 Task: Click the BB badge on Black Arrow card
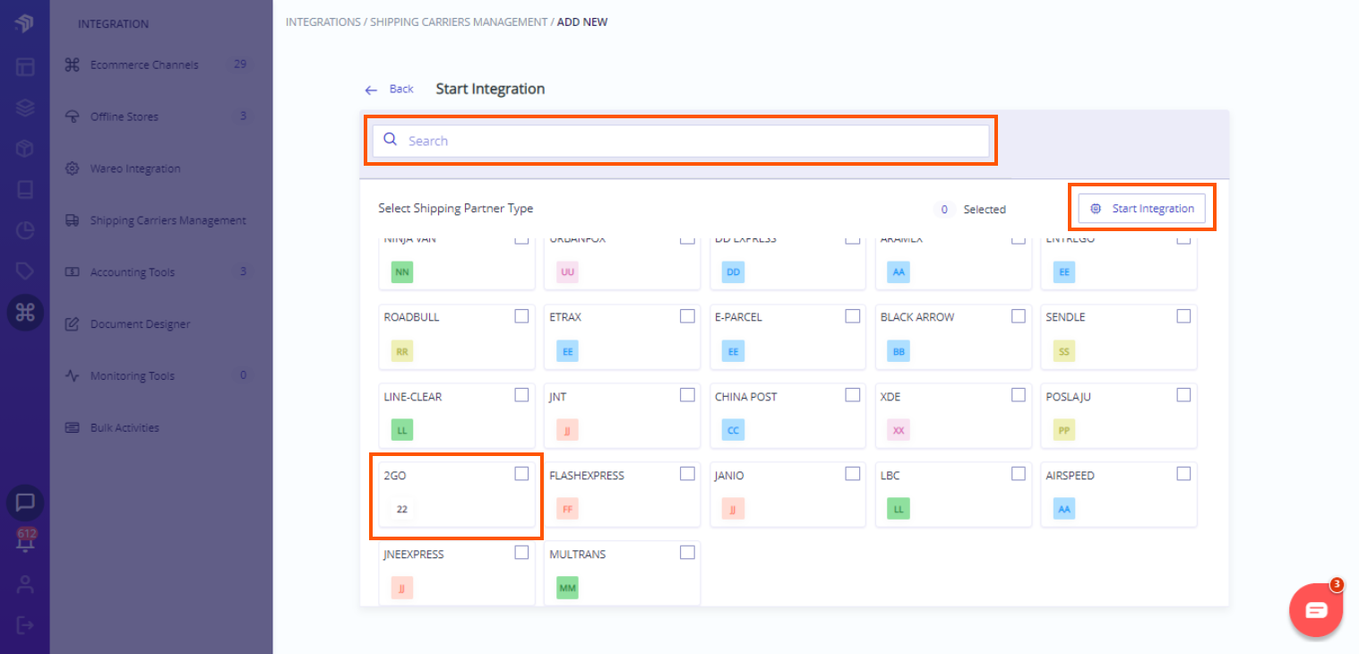click(x=899, y=351)
